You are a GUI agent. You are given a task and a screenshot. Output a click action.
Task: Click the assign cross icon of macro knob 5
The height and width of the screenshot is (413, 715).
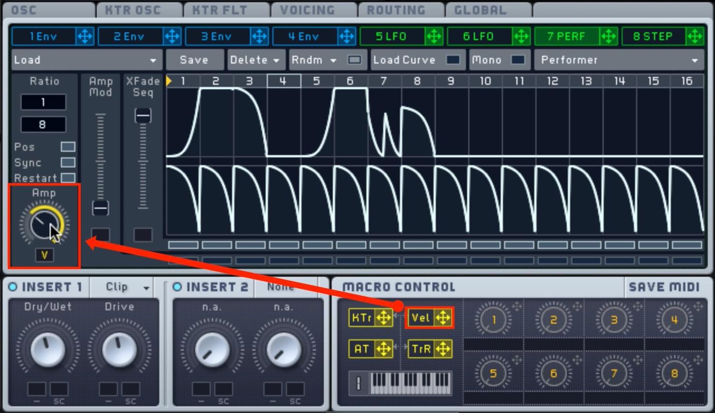(517, 359)
